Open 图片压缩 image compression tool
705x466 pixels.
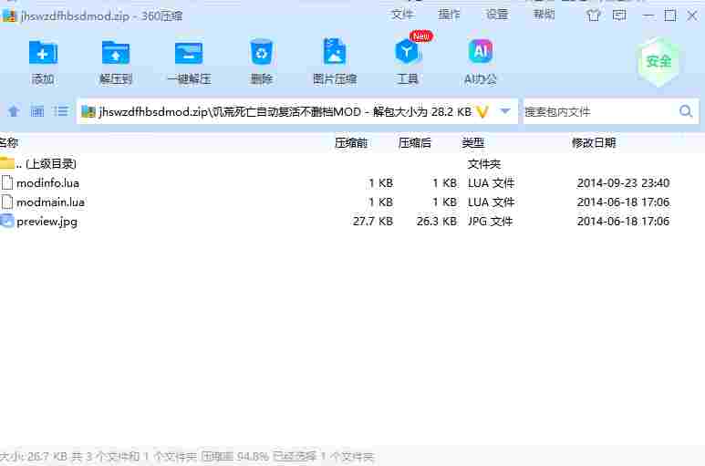tap(335, 52)
